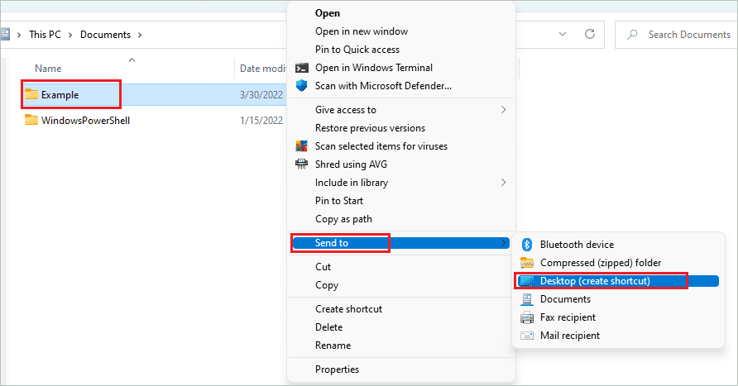This screenshot has height=386, width=738.
Task: Select Cut from context menu
Action: 323,267
